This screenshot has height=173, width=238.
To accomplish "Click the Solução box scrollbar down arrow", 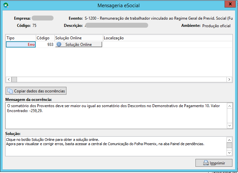I will (x=229, y=153).
